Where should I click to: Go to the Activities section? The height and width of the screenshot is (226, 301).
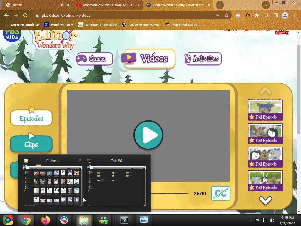[203, 59]
